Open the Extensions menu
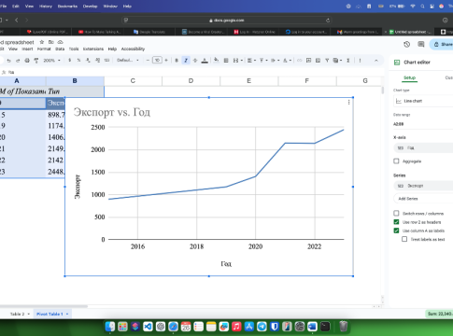The width and height of the screenshot is (453, 336). [93, 49]
